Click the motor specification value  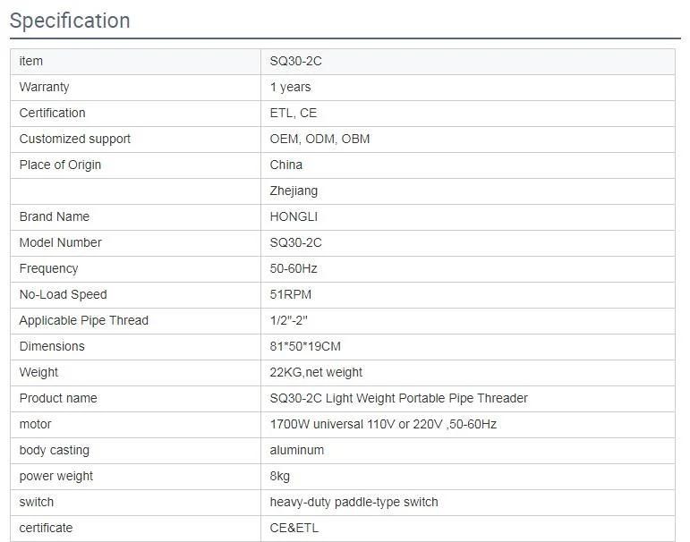(x=383, y=425)
